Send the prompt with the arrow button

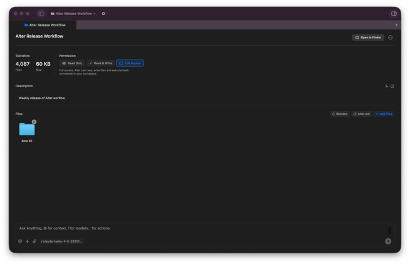click(x=388, y=241)
